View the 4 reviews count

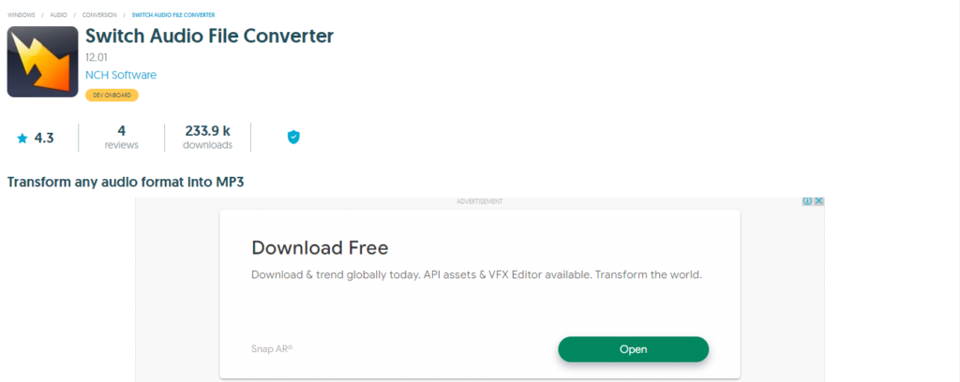coord(121,138)
